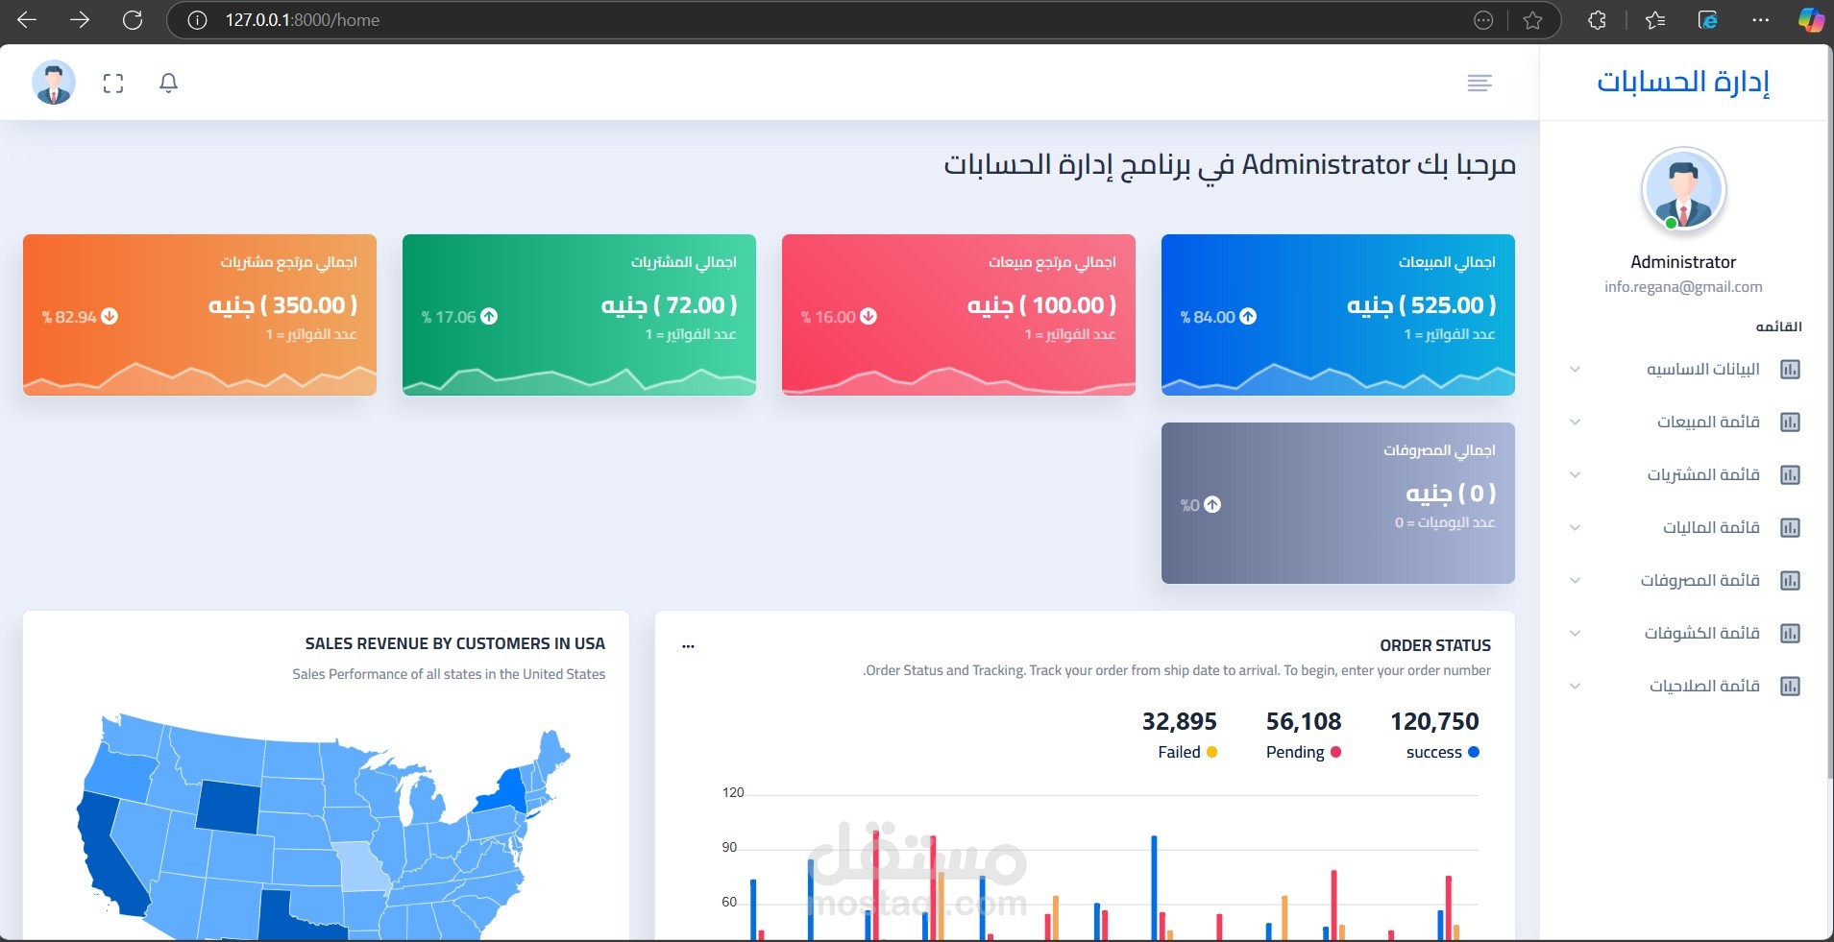Click the Edge IE-mode icon in toolbar

click(1708, 20)
